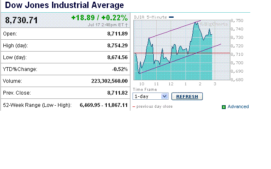Viewport: 271px width, 169px height.
Task: Click the Dow Jones Industrial Average heading
Action: tap(64, 5)
